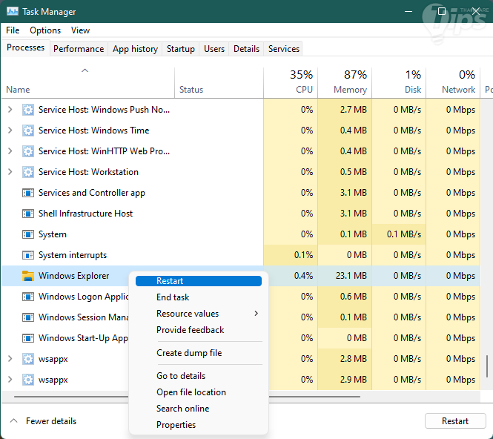Viewport: 493px width, 439px height.
Task: Switch to the Users tab
Action: (x=214, y=49)
